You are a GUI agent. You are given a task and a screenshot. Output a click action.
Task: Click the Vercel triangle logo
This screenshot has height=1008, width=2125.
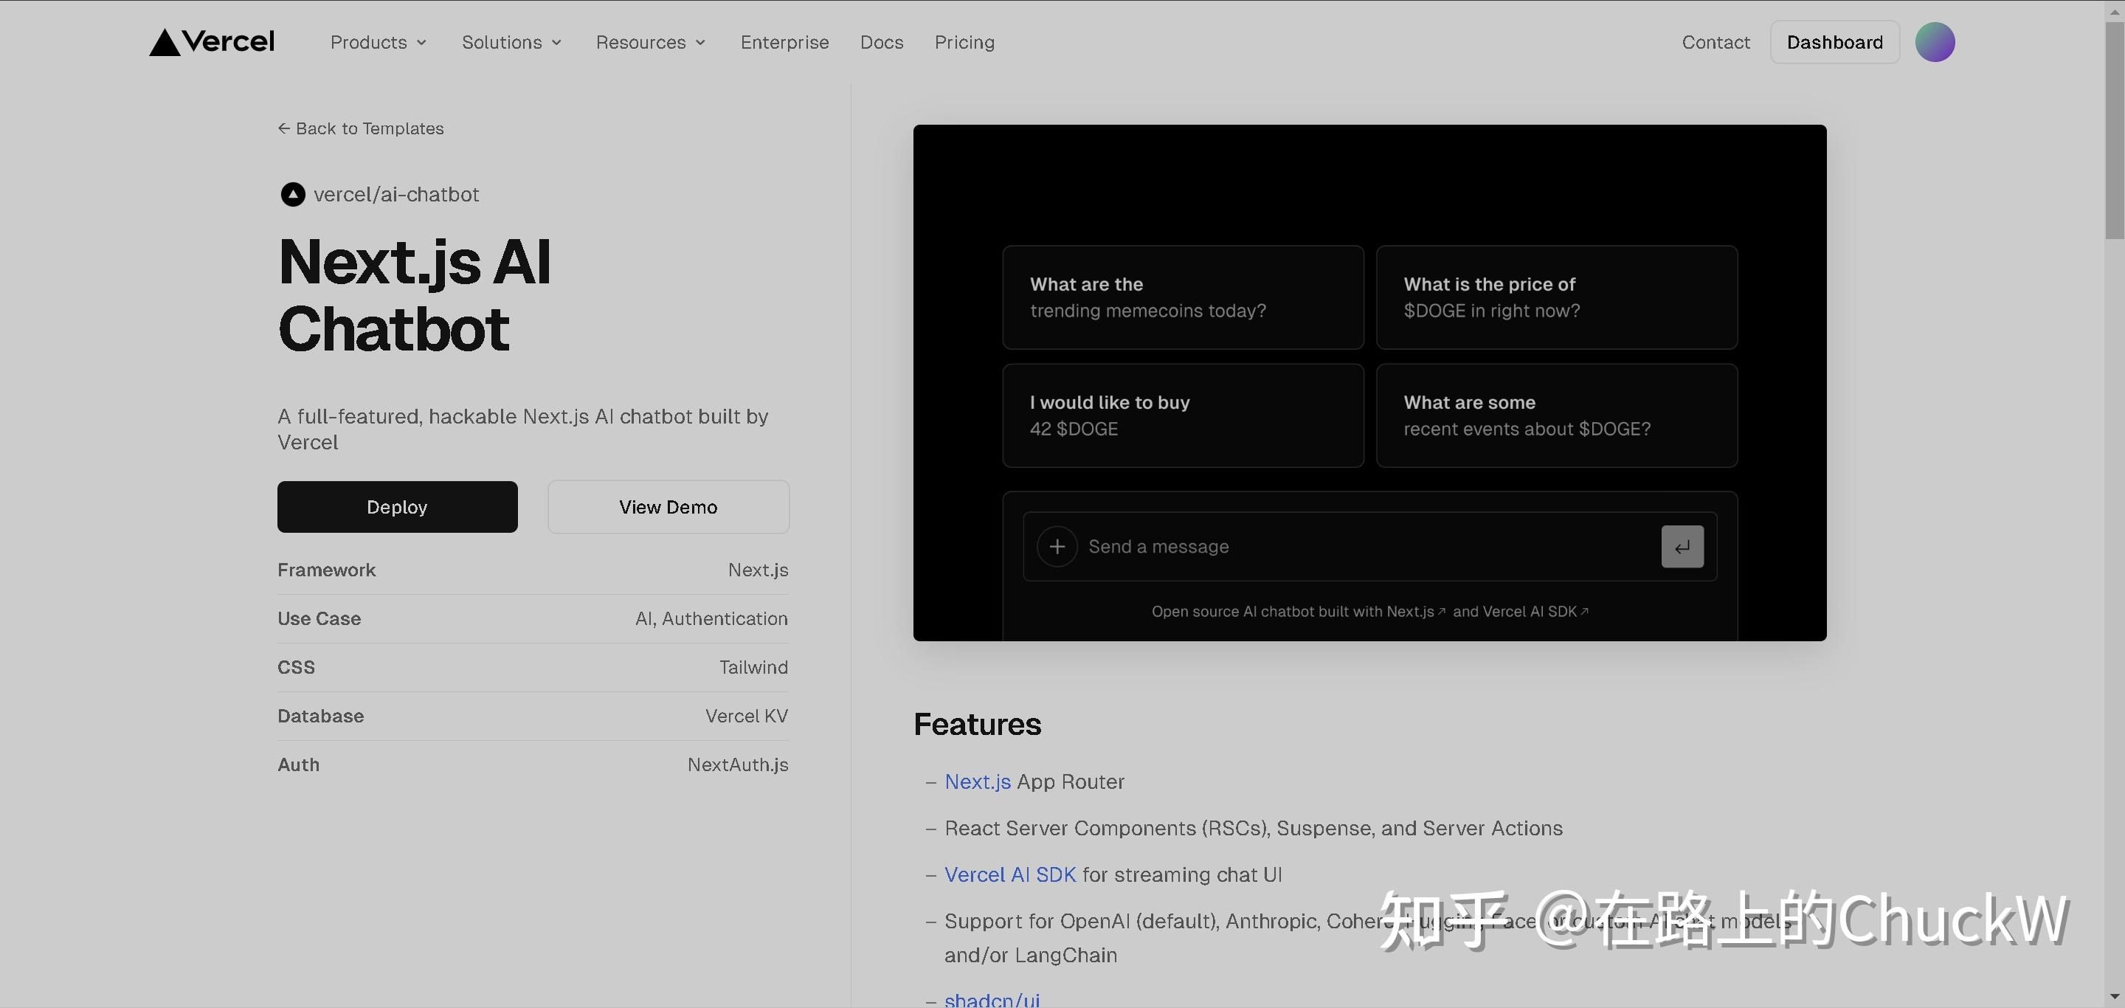pyautogui.click(x=165, y=41)
